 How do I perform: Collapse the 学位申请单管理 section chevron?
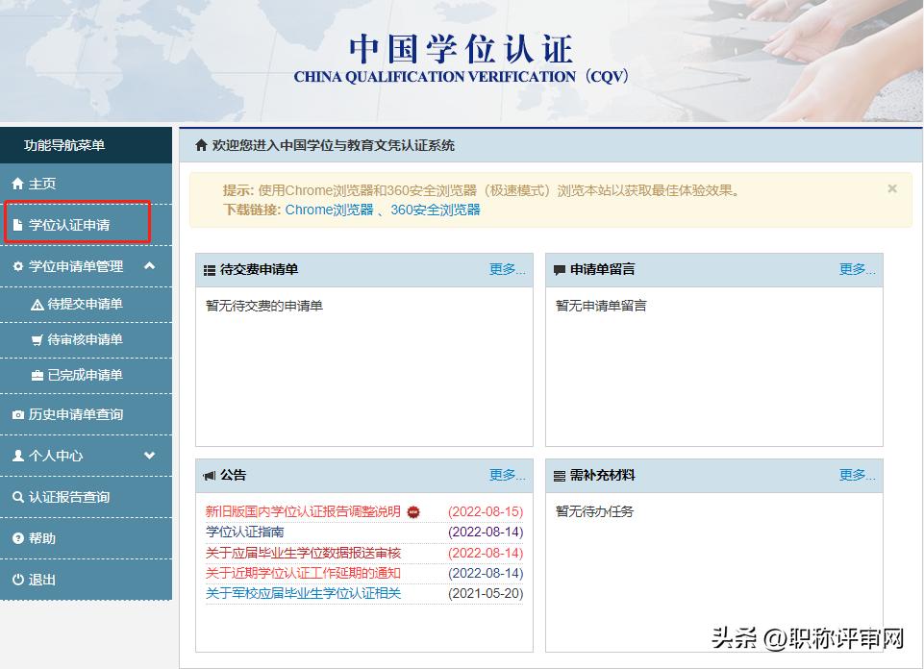(x=149, y=266)
